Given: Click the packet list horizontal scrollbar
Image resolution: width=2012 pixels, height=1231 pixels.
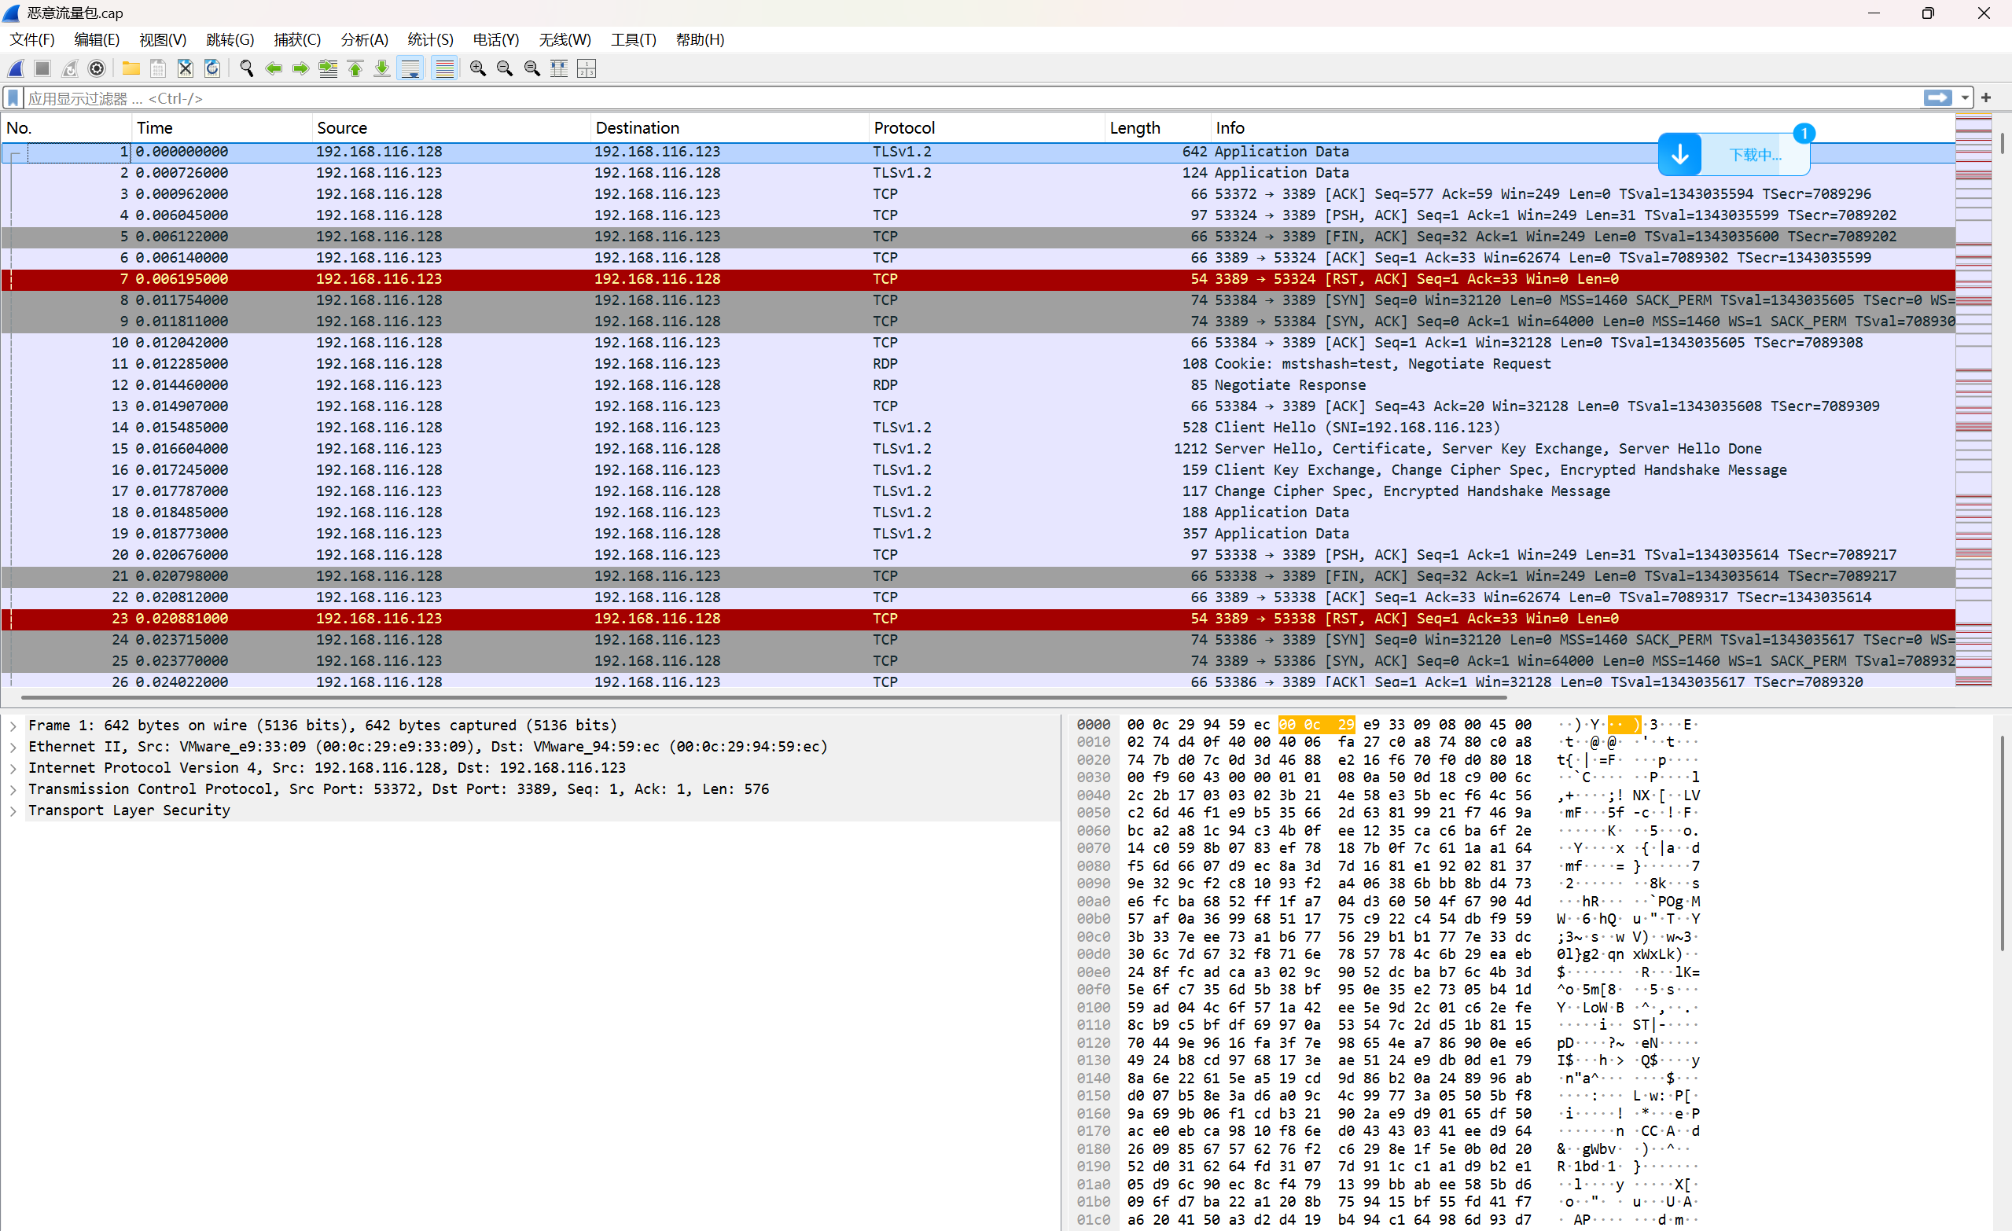Looking at the screenshot, I should click(763, 698).
